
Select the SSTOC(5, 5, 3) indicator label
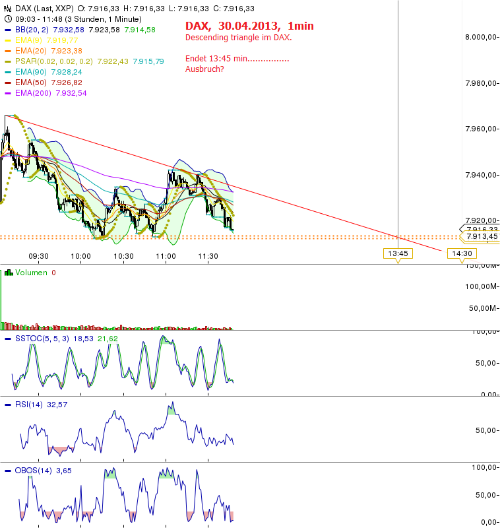tap(42, 339)
